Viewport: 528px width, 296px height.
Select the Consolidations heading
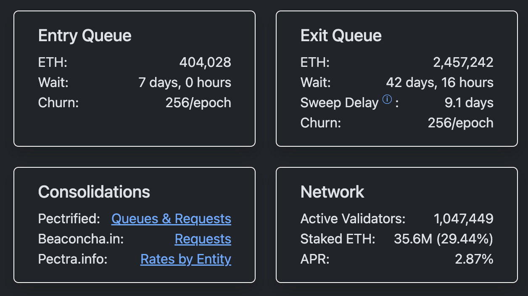click(93, 192)
